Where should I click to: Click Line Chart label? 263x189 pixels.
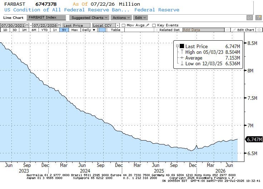(x=13, y=17)
